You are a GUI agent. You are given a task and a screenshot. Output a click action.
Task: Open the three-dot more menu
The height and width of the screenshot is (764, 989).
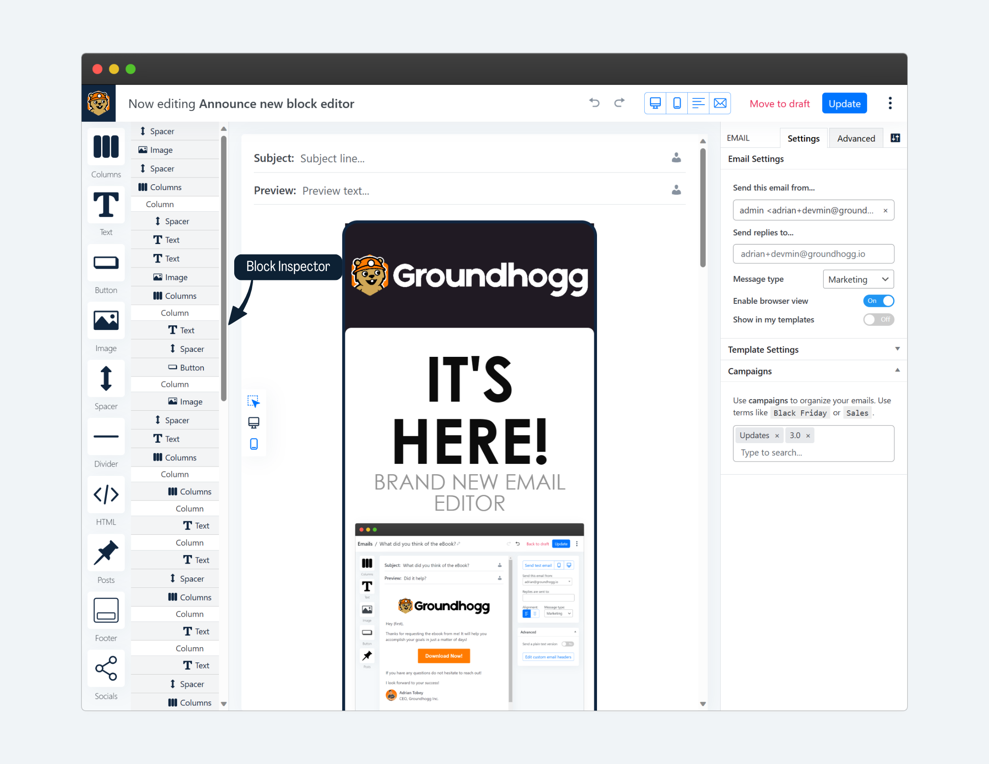[x=890, y=103]
